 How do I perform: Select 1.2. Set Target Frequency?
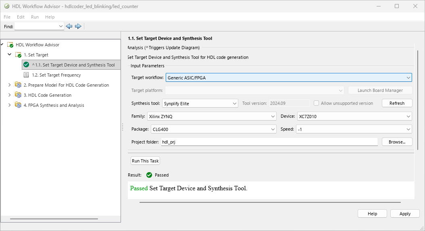coord(56,75)
